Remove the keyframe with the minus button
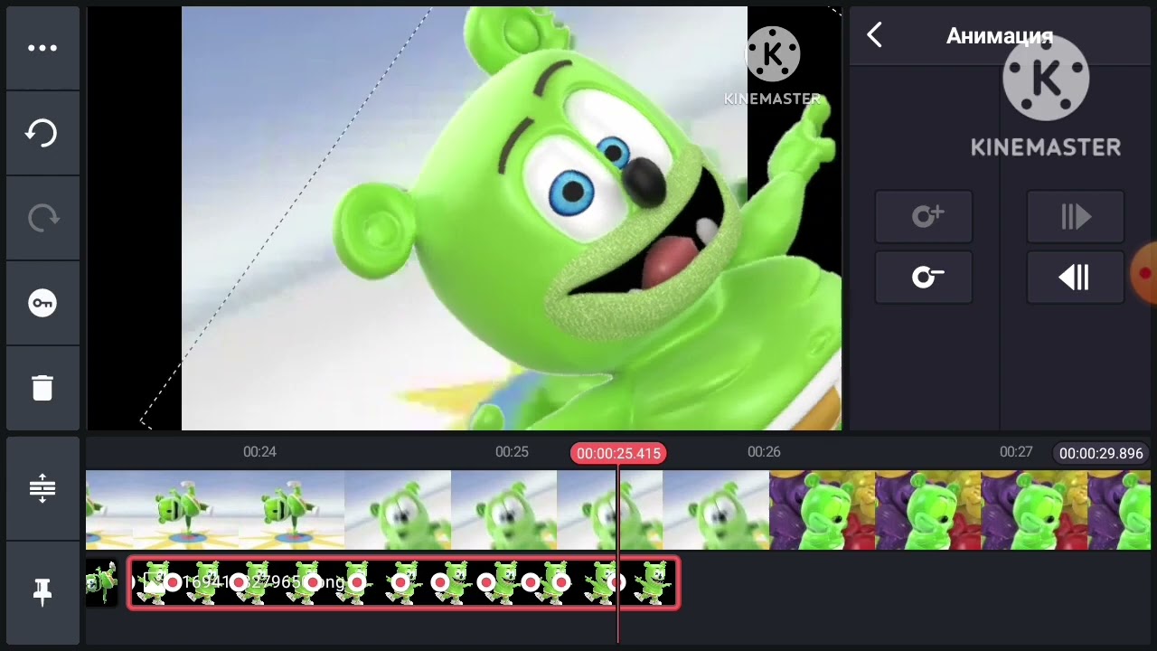This screenshot has width=1157, height=651. click(924, 278)
